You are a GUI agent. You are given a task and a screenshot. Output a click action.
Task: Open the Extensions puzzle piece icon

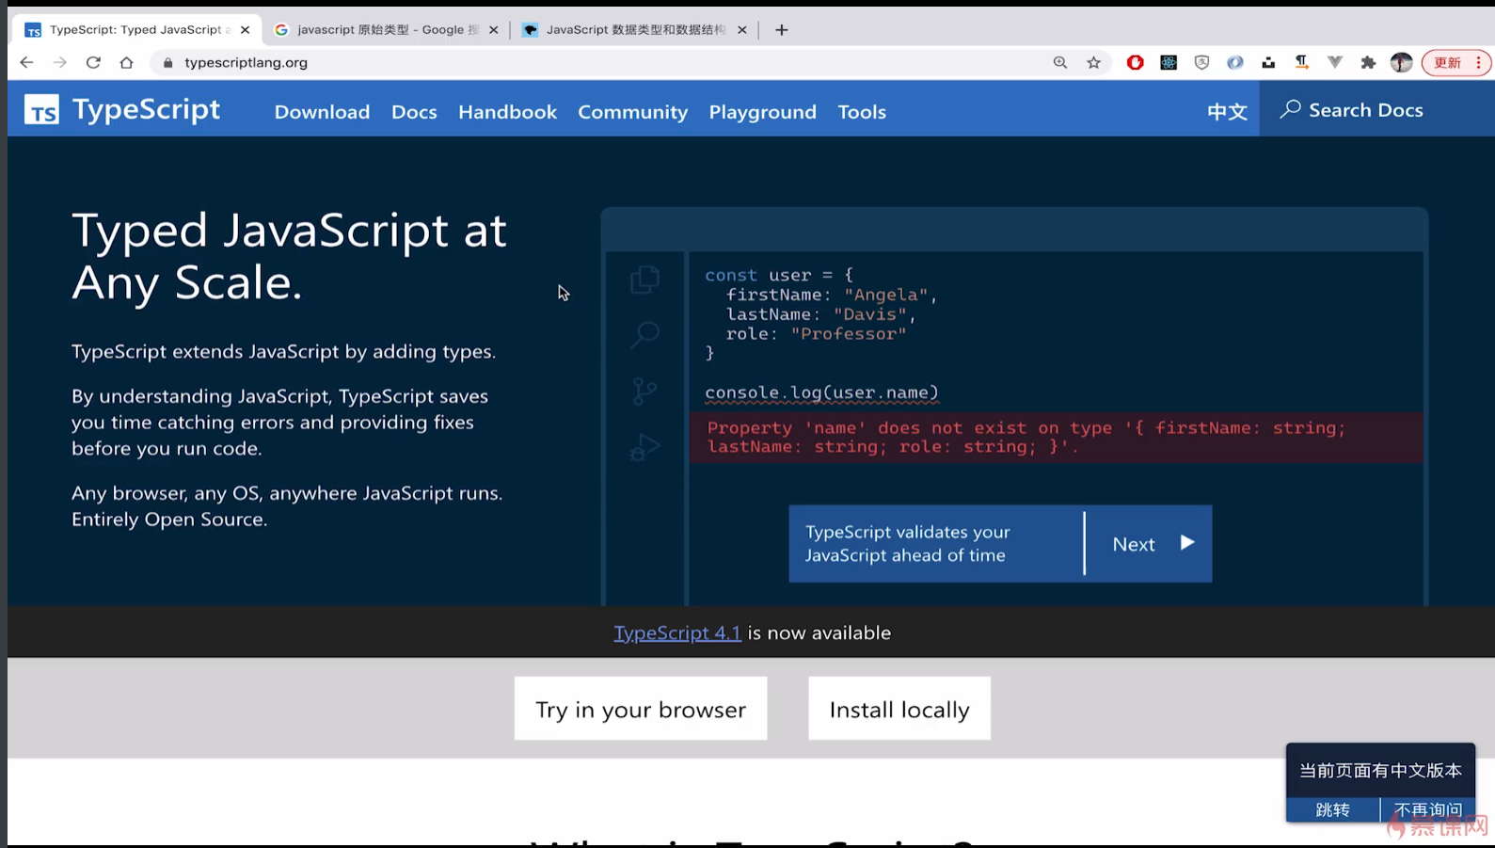[x=1368, y=62]
